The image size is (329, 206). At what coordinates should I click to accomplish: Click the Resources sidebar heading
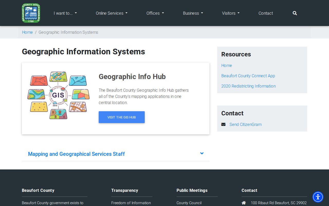[x=236, y=54]
